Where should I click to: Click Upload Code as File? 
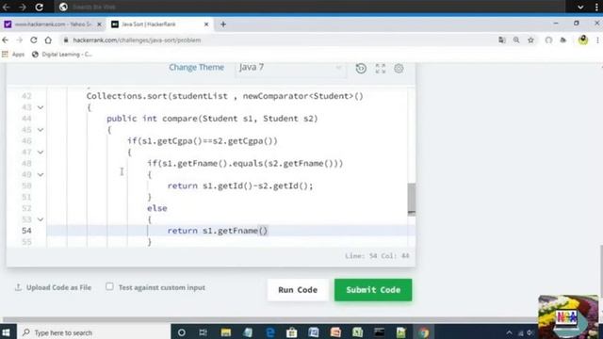coord(53,287)
